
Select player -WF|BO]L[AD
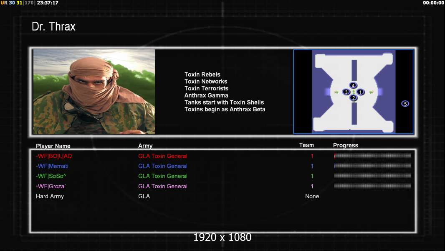coord(54,156)
